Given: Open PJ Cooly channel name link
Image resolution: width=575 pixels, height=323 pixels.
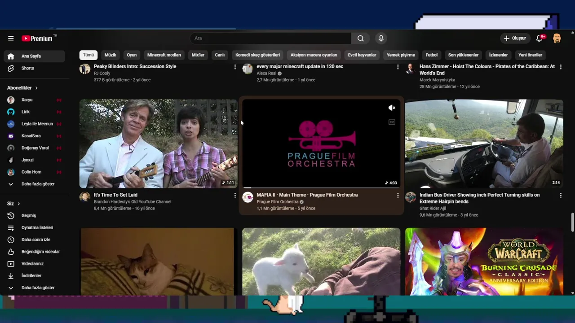Looking at the screenshot, I should coord(102,73).
